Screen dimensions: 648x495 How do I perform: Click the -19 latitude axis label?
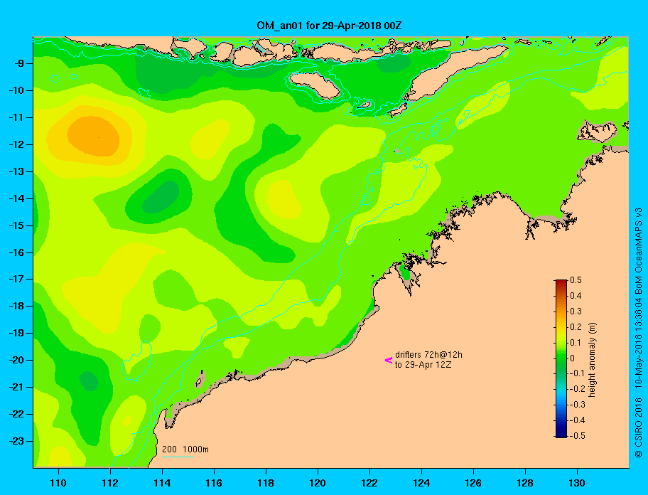[16, 333]
